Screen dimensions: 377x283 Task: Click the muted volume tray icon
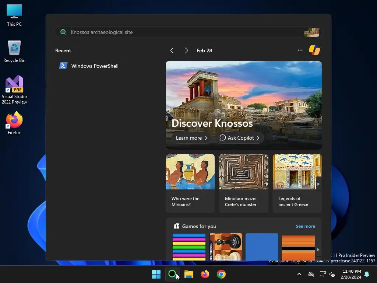[x=332, y=274]
